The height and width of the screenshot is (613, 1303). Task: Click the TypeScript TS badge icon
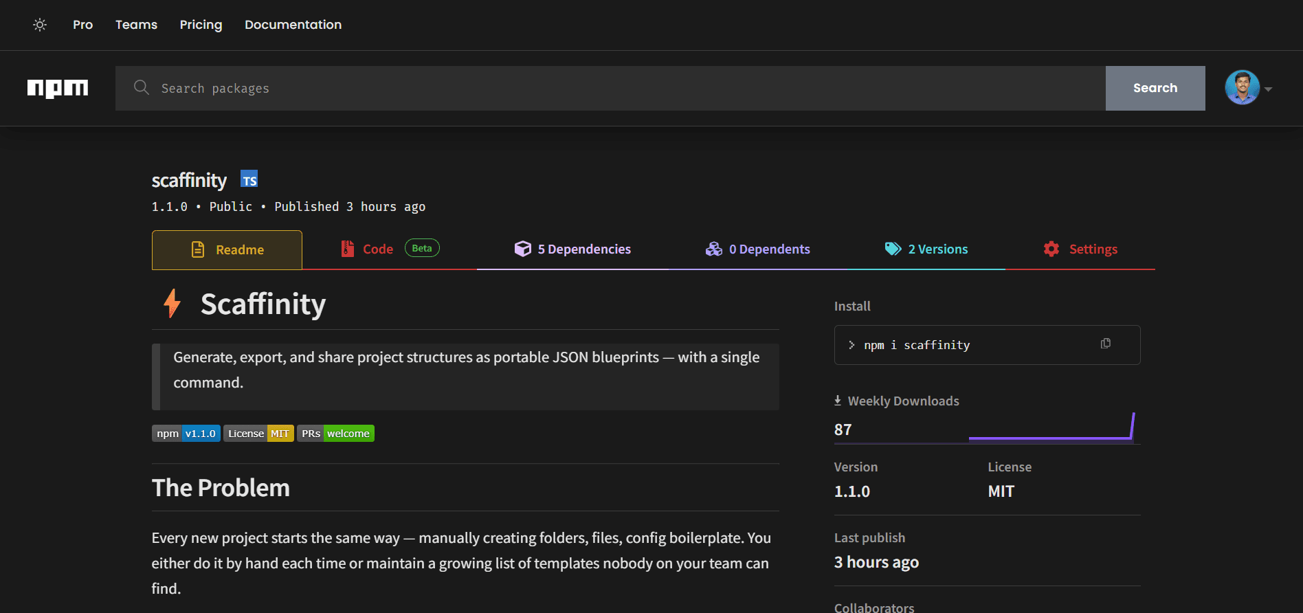(x=249, y=179)
